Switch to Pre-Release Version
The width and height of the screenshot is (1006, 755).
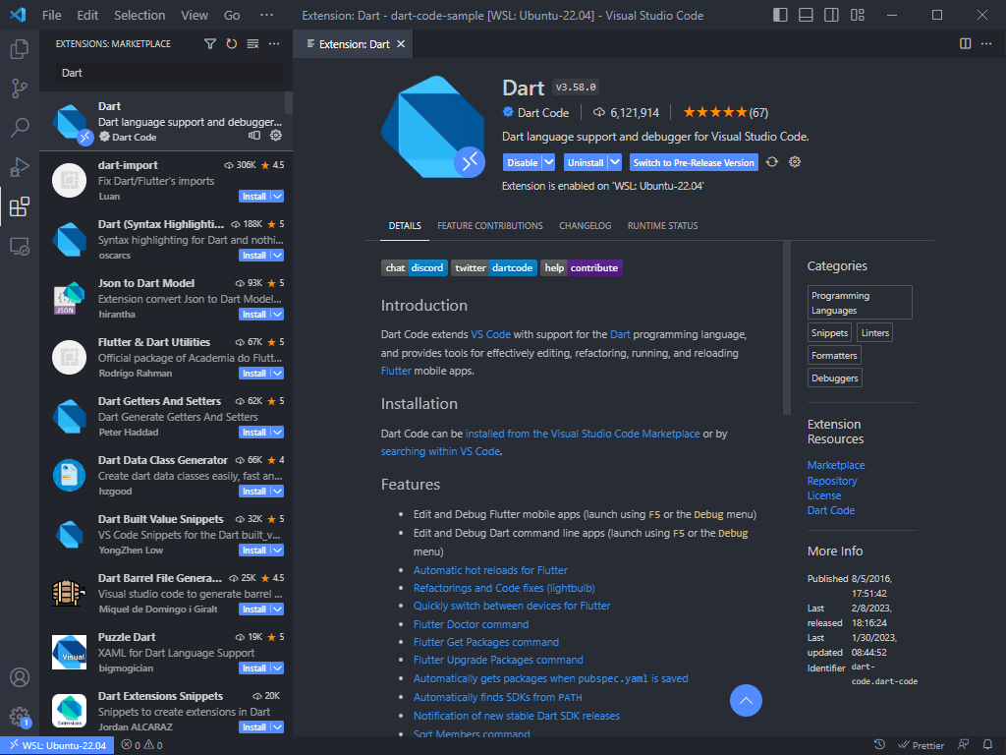coord(694,162)
